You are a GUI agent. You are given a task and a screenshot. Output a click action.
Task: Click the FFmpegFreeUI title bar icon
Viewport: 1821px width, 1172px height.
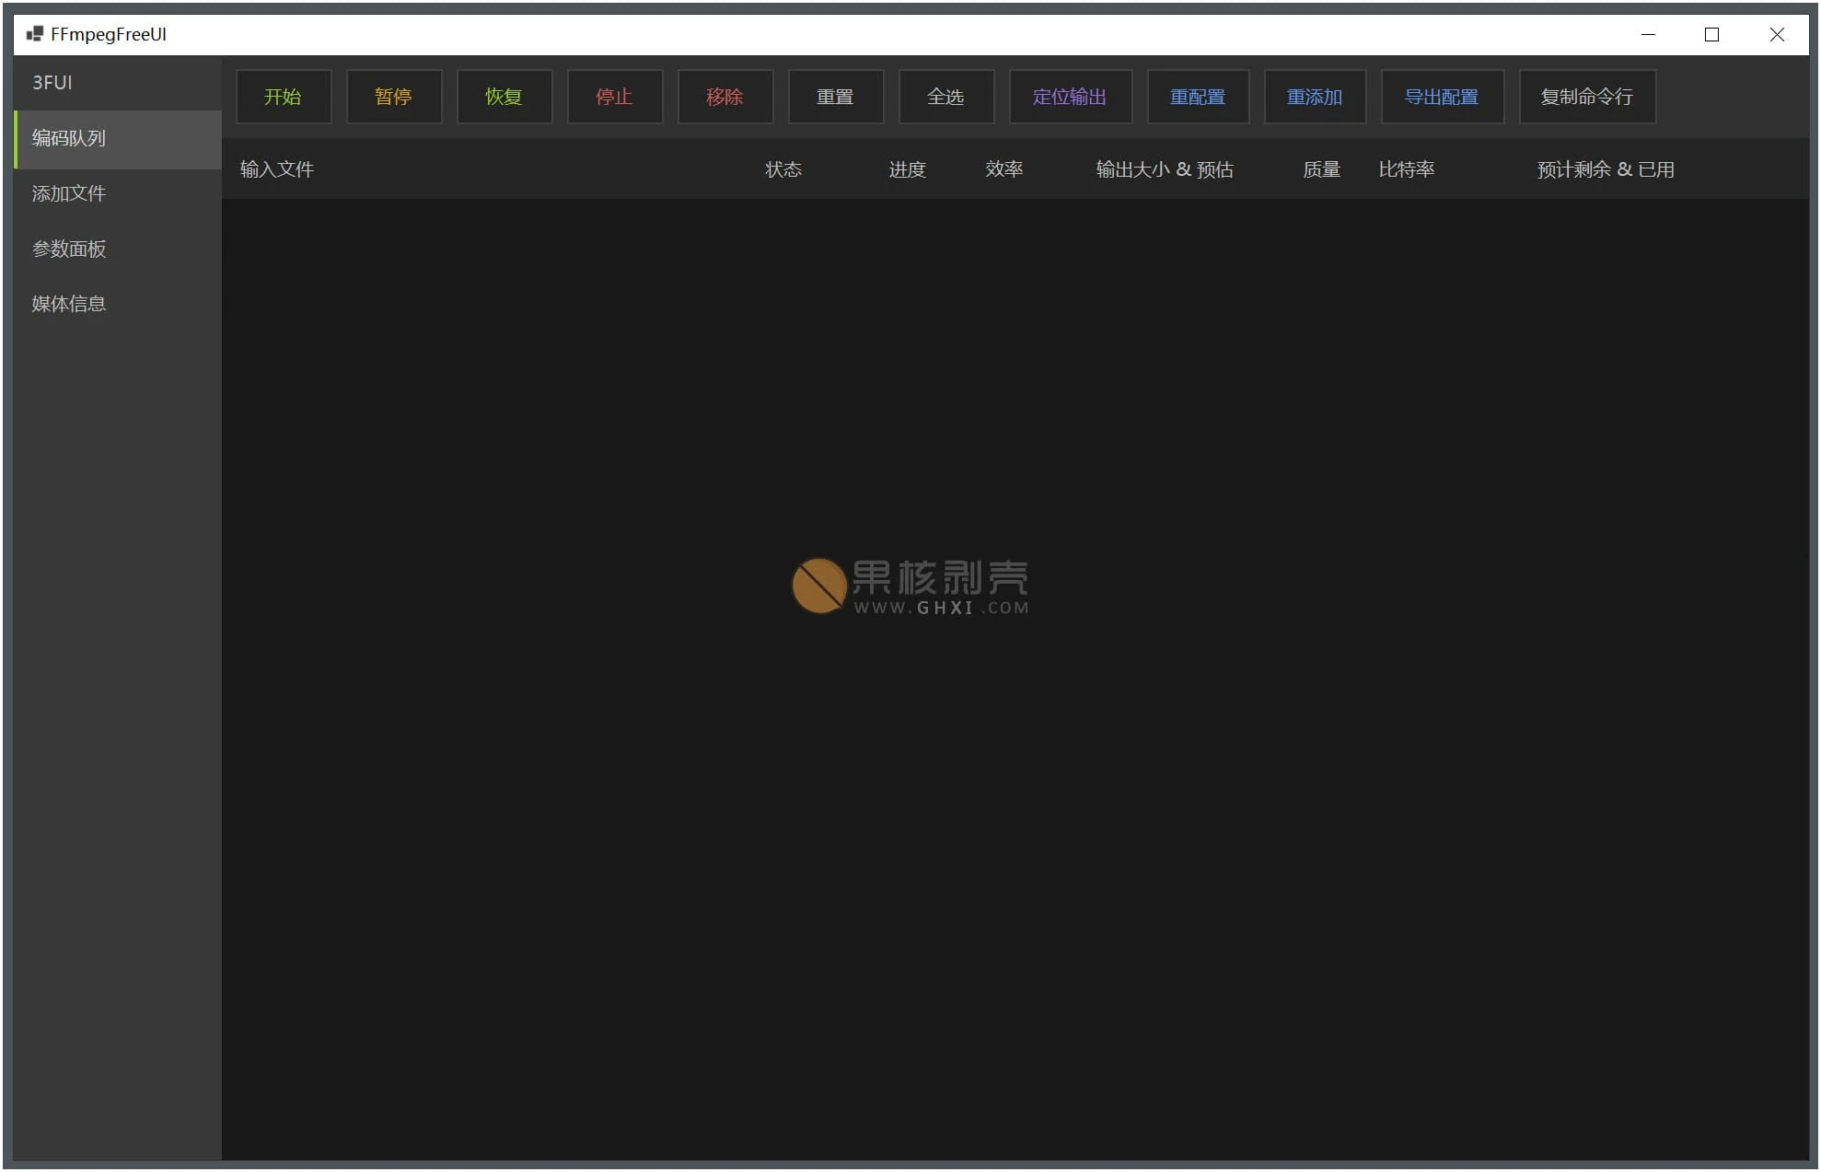(x=35, y=33)
